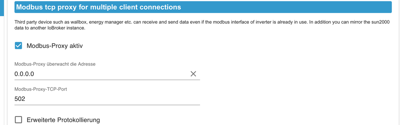This screenshot has height=125, width=402.
Task: Disable the Modbus-Proxy aktiv checkbox
Action: (x=19, y=46)
